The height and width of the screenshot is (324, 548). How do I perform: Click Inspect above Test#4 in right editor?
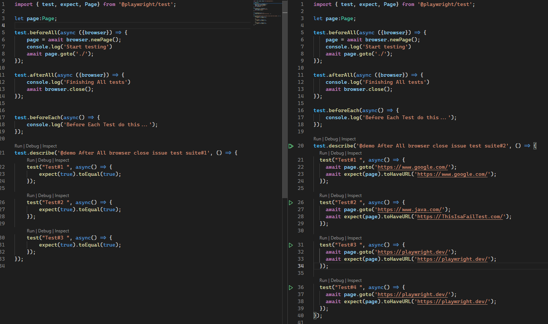(x=354, y=280)
